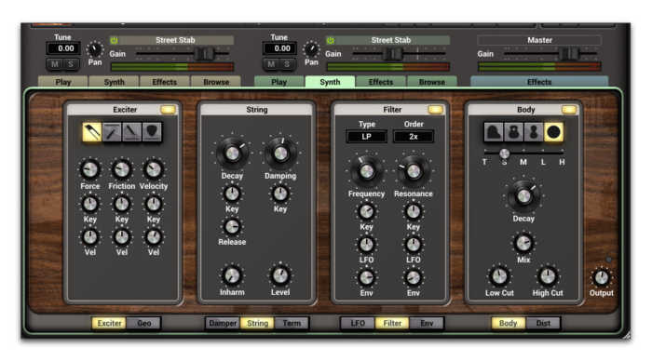This screenshot has height=361, width=652.
Task: Show the LFO page button
Action: coord(358,323)
